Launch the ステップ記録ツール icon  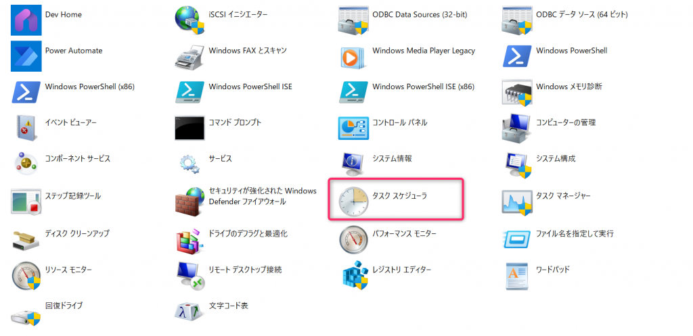click(x=26, y=201)
